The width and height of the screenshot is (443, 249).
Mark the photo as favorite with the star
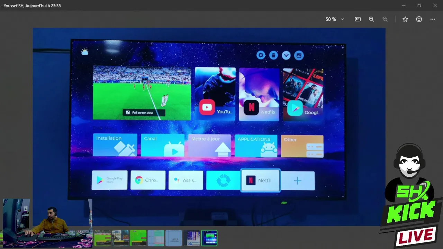tap(405, 19)
